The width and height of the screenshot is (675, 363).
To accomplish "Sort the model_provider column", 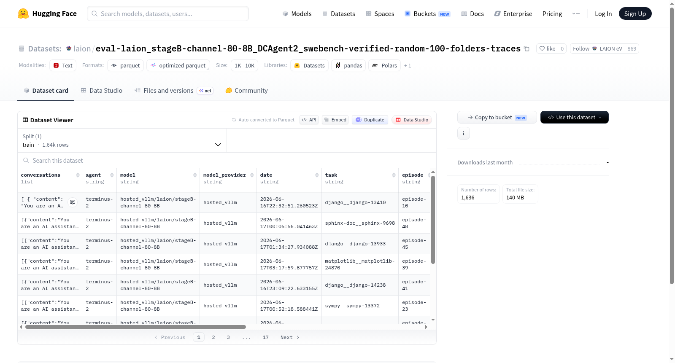I will pos(252,175).
